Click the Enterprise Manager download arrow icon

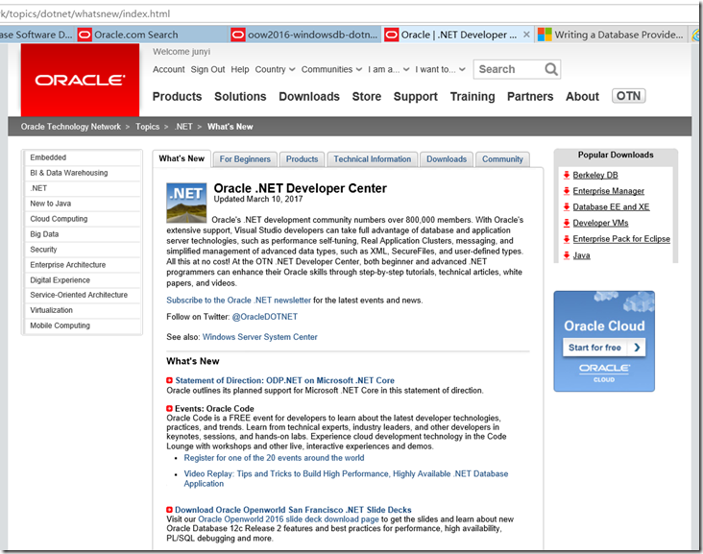point(567,191)
